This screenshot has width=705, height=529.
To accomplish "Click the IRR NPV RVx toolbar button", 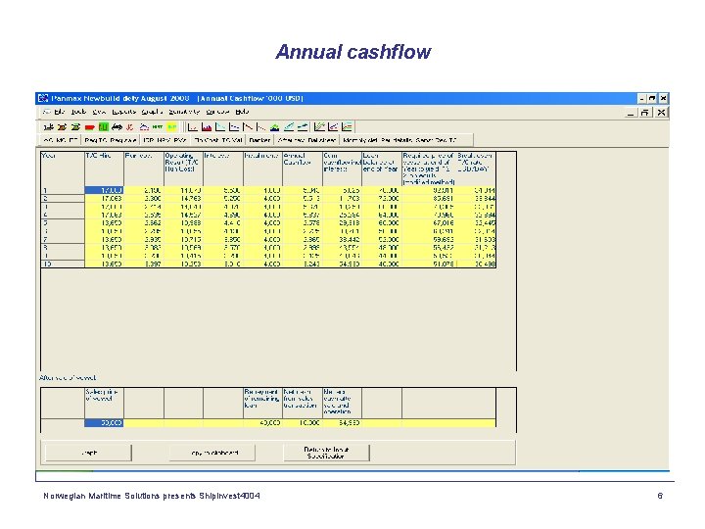I will pyautogui.click(x=164, y=140).
